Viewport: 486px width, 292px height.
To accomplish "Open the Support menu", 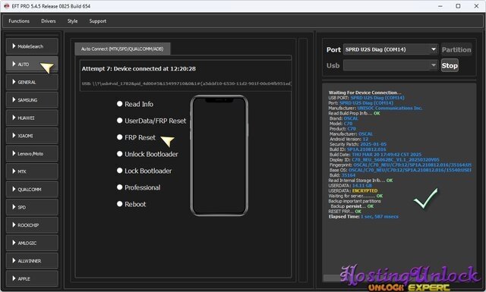I will pyautogui.click(x=98, y=21).
